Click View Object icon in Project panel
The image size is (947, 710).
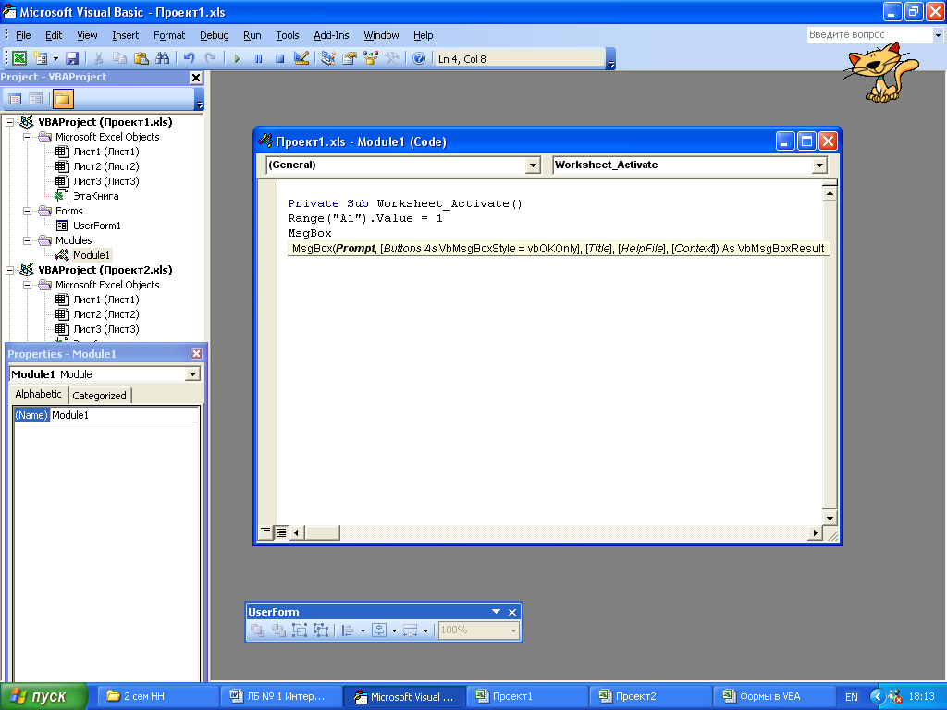tap(36, 99)
